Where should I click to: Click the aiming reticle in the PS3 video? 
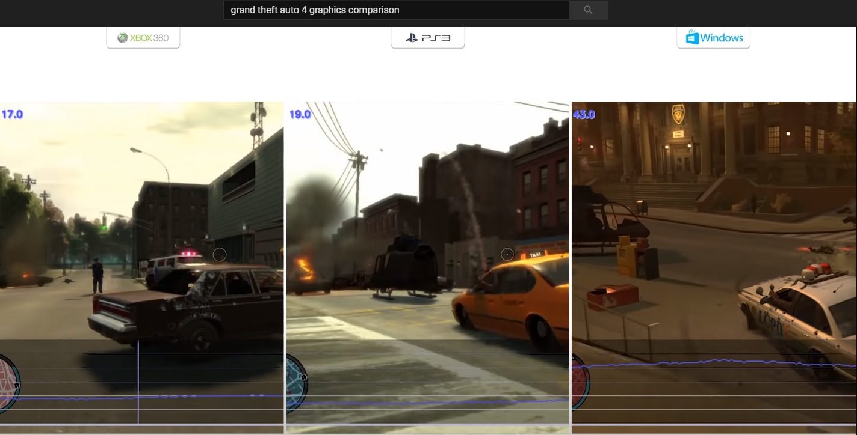coord(507,254)
